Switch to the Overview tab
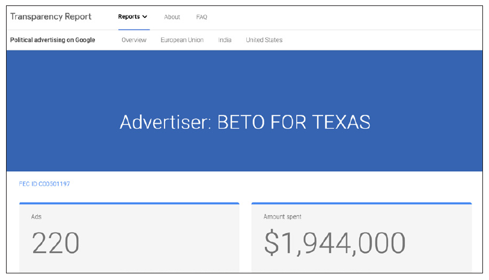This screenshot has width=489, height=280. pyautogui.click(x=134, y=40)
